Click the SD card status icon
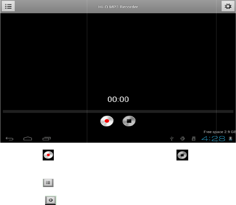Viewport: 236px width, 205px height. click(x=194, y=138)
